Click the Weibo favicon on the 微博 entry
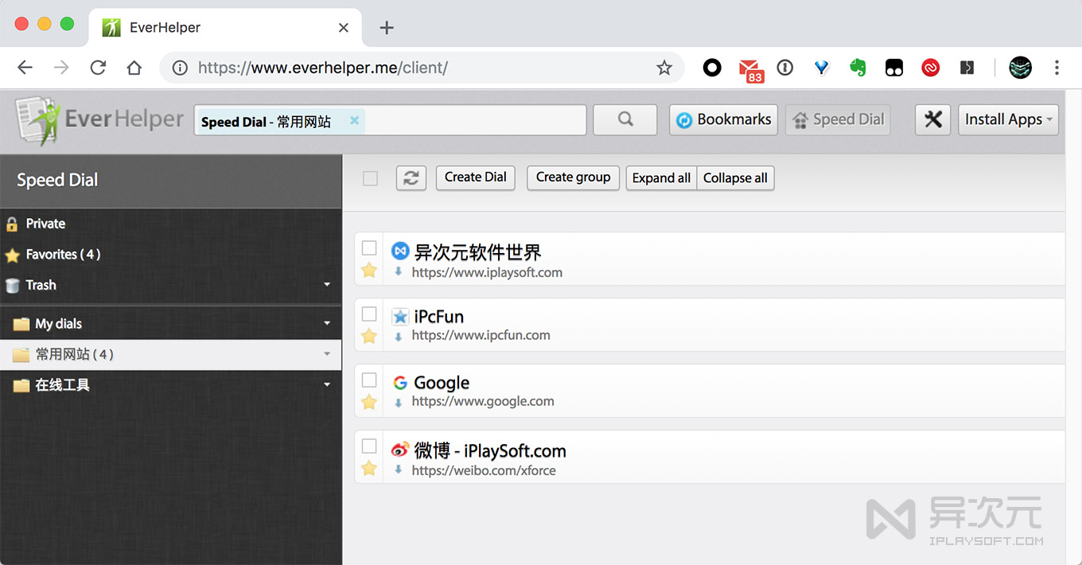The width and height of the screenshot is (1082, 565). click(x=400, y=449)
